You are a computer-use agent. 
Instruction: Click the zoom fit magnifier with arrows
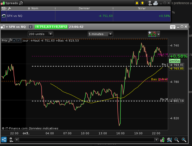click(x=169, y=140)
